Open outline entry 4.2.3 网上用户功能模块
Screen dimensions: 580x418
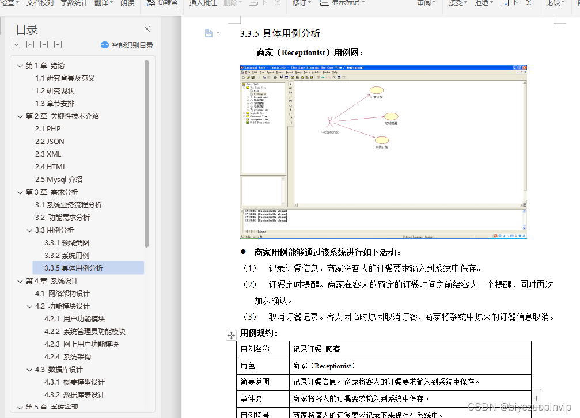81,344
